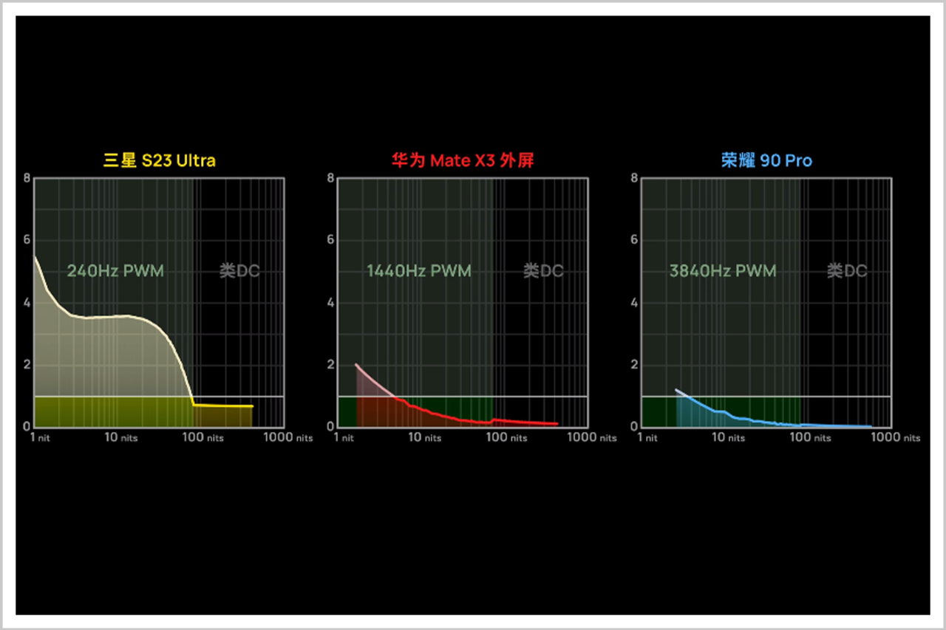
Task: Select the 240Hz PWM label
Action: click(x=115, y=271)
